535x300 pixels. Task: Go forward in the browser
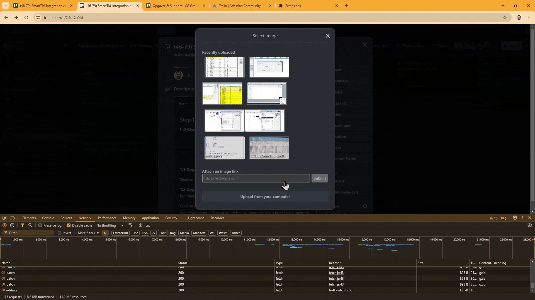pyautogui.click(x=16, y=18)
